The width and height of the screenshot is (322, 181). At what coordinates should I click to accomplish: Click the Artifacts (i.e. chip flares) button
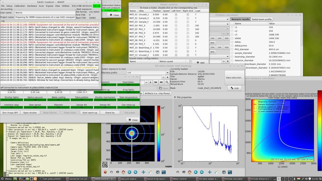pyautogui.click(x=157, y=93)
